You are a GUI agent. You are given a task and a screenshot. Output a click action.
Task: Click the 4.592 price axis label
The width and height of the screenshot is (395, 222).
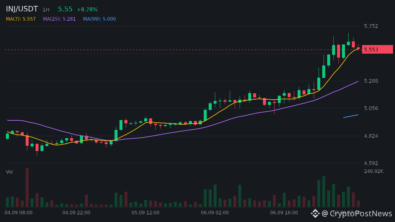coord(371,163)
